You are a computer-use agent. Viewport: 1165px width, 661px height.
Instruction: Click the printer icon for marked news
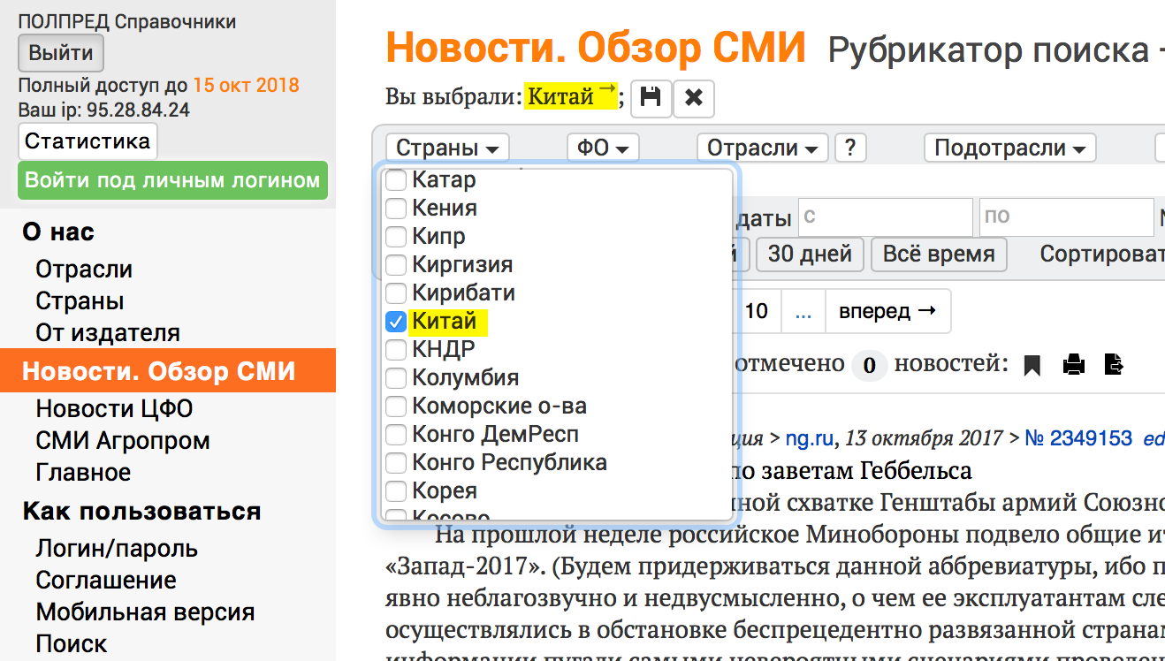(x=1073, y=364)
